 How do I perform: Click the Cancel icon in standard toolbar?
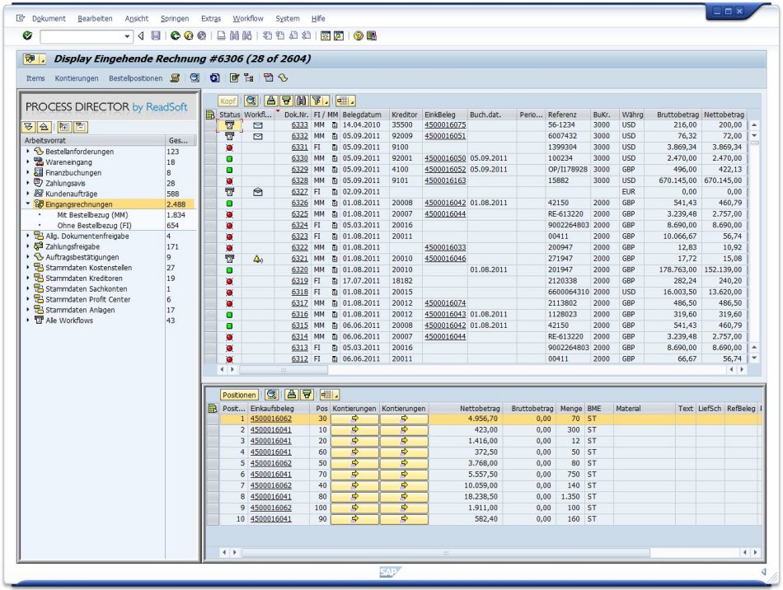[202, 36]
